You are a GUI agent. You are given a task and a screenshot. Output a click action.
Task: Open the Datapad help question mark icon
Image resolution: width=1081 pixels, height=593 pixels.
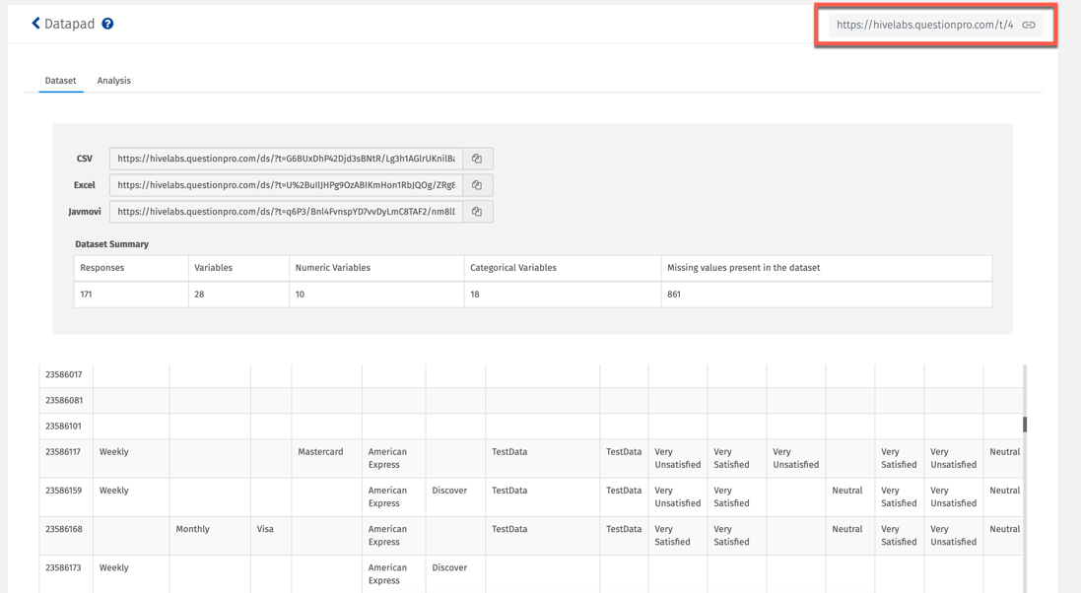107,24
